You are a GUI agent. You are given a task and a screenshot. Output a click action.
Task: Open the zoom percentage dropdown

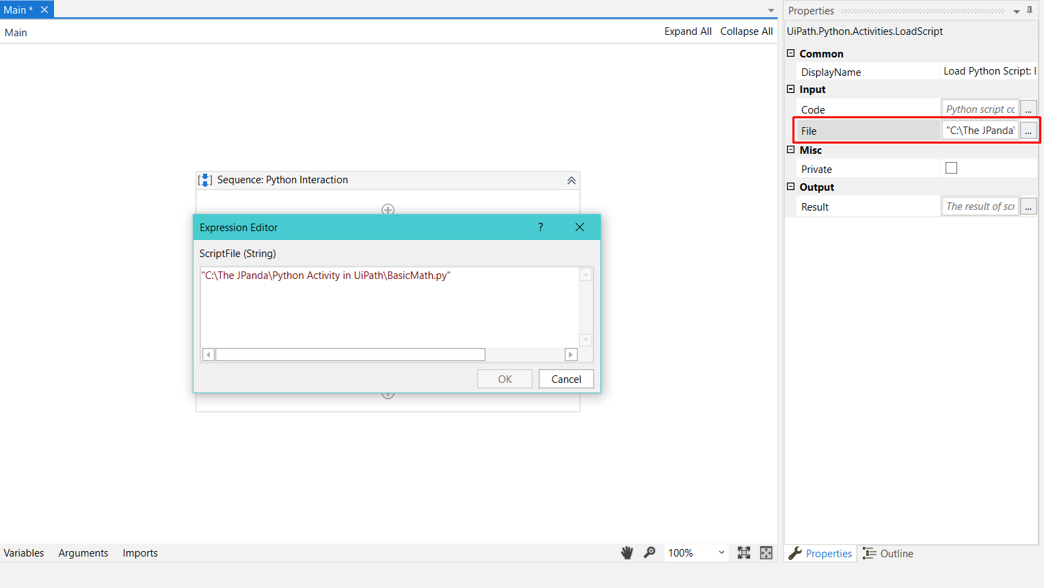721,552
